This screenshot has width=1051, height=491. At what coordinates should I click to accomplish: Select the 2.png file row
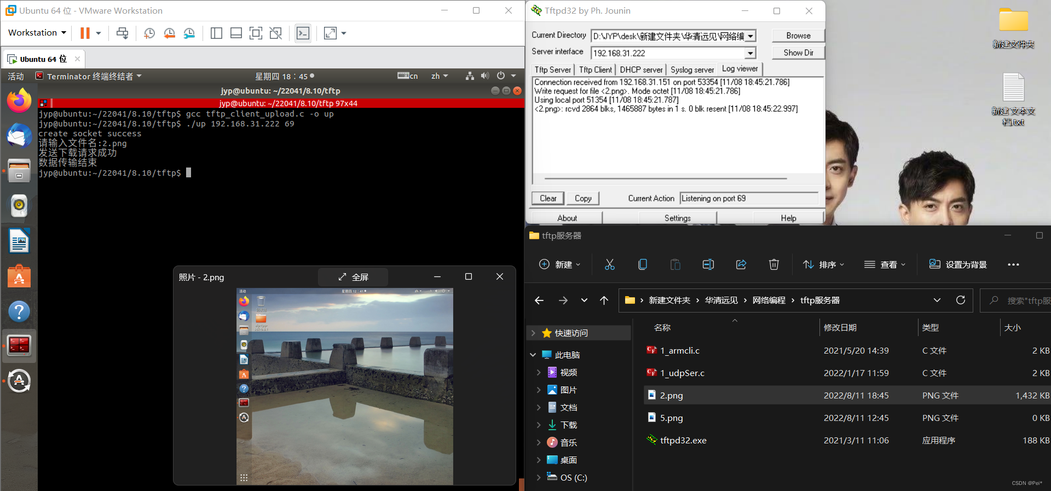[x=847, y=395]
